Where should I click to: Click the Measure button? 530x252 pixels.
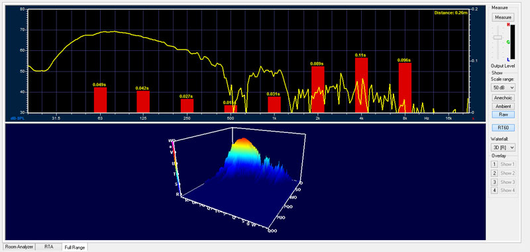[503, 17]
